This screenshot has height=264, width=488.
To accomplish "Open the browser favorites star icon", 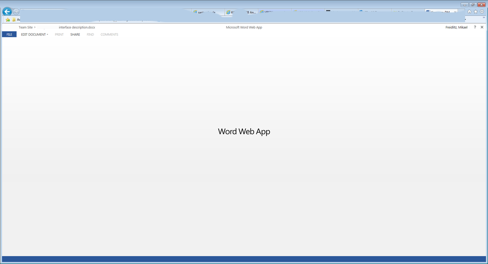I will [475, 12].
